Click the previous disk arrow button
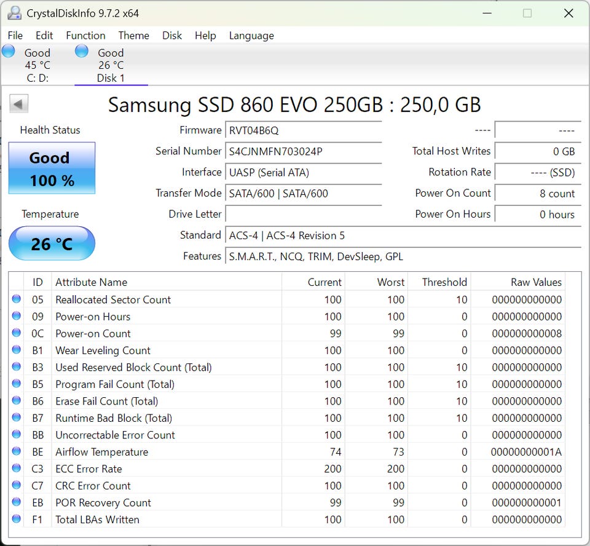The width and height of the screenshot is (590, 546). [x=20, y=104]
